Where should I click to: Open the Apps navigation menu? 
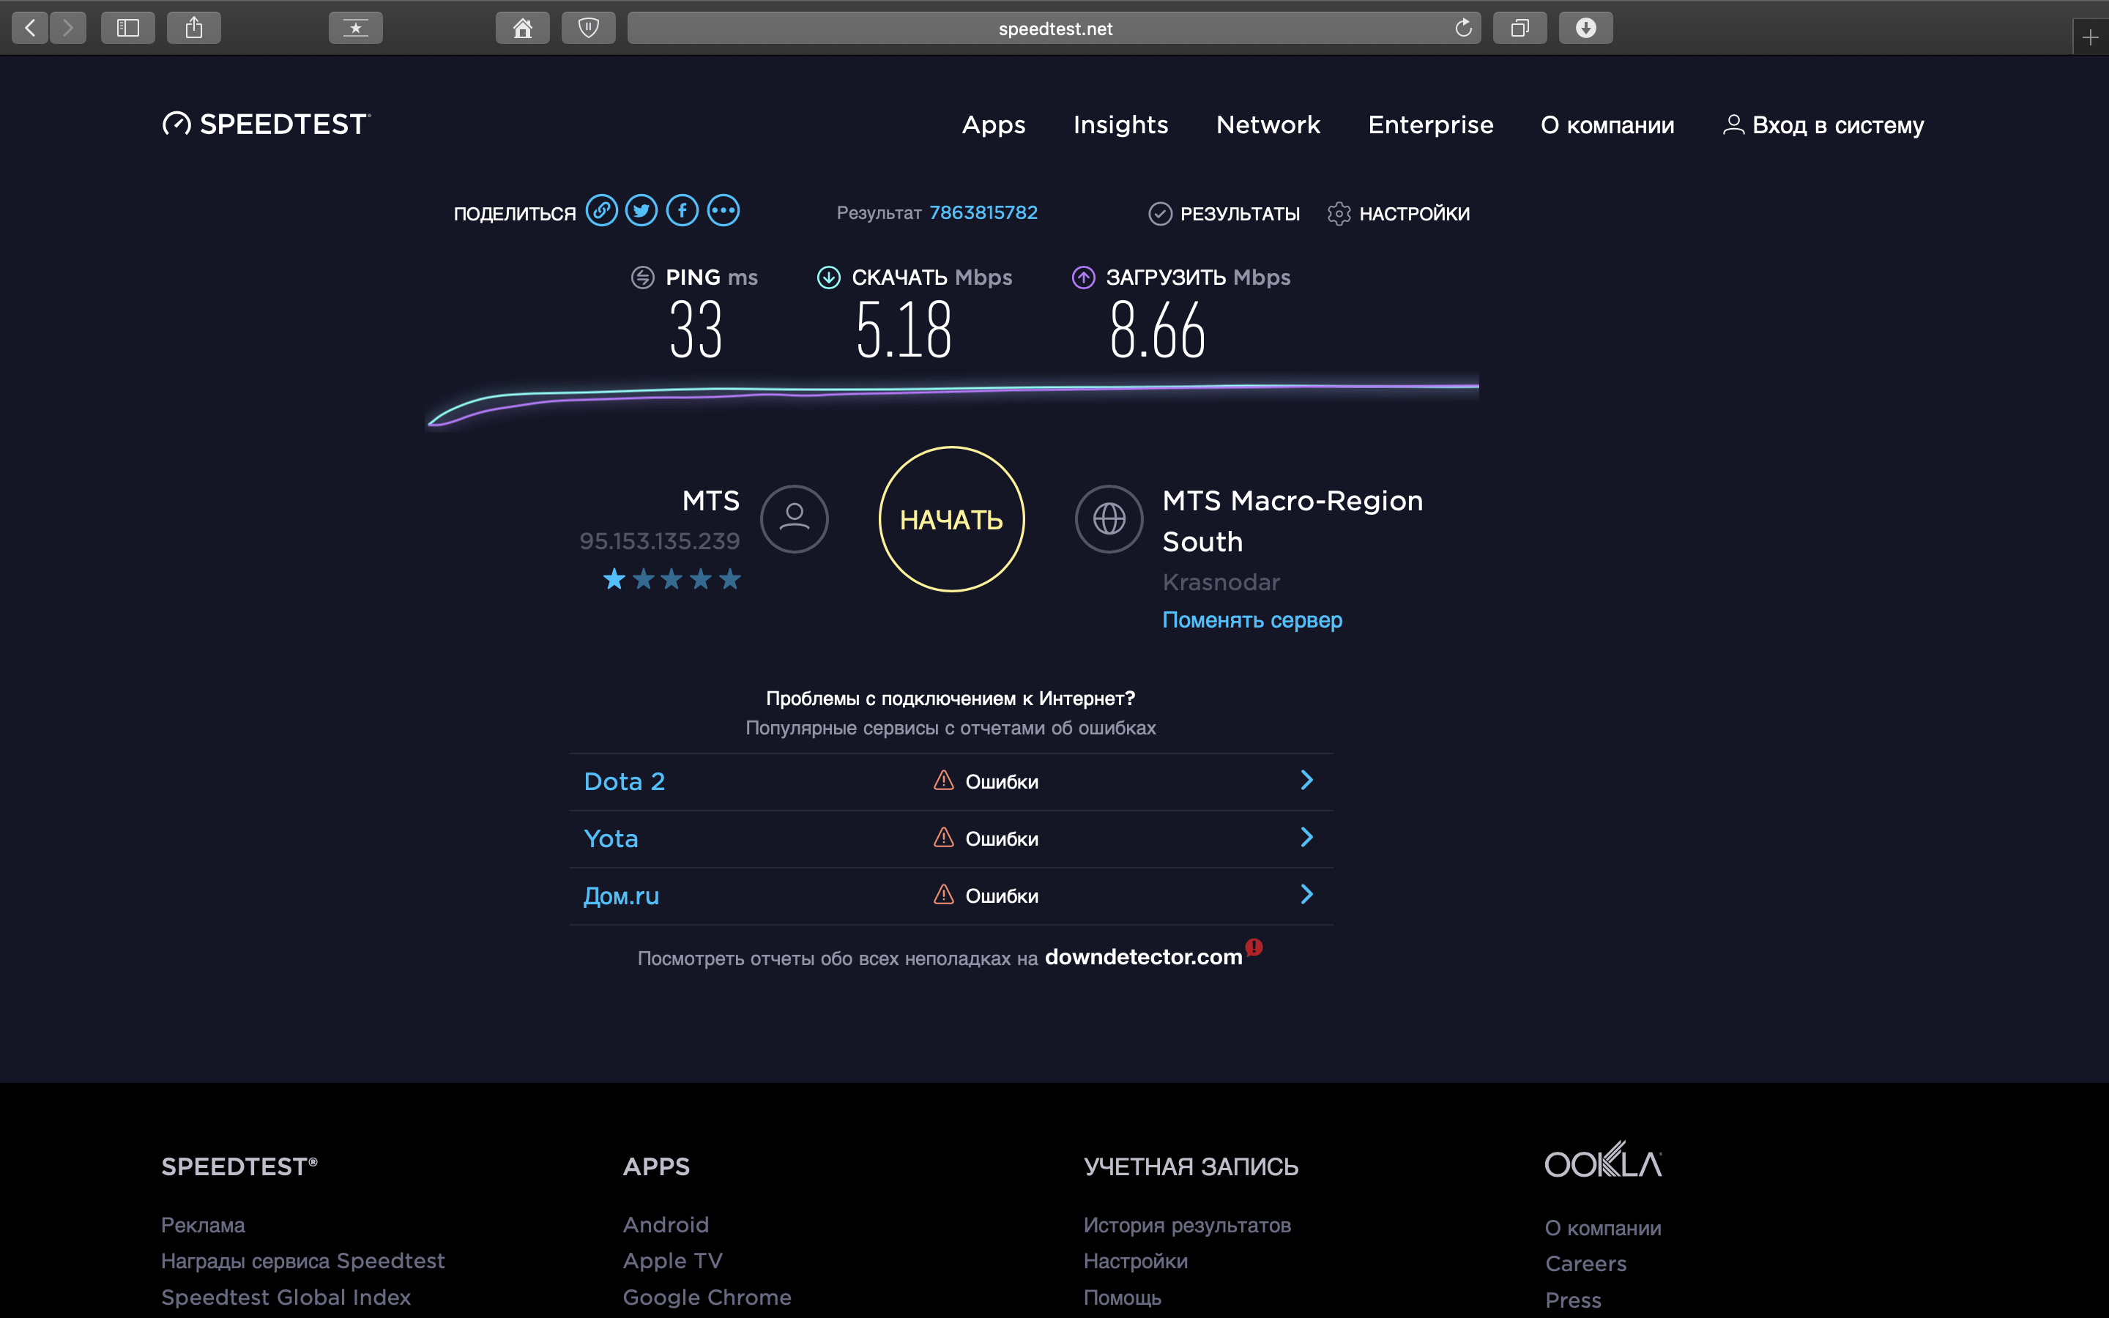click(x=994, y=125)
